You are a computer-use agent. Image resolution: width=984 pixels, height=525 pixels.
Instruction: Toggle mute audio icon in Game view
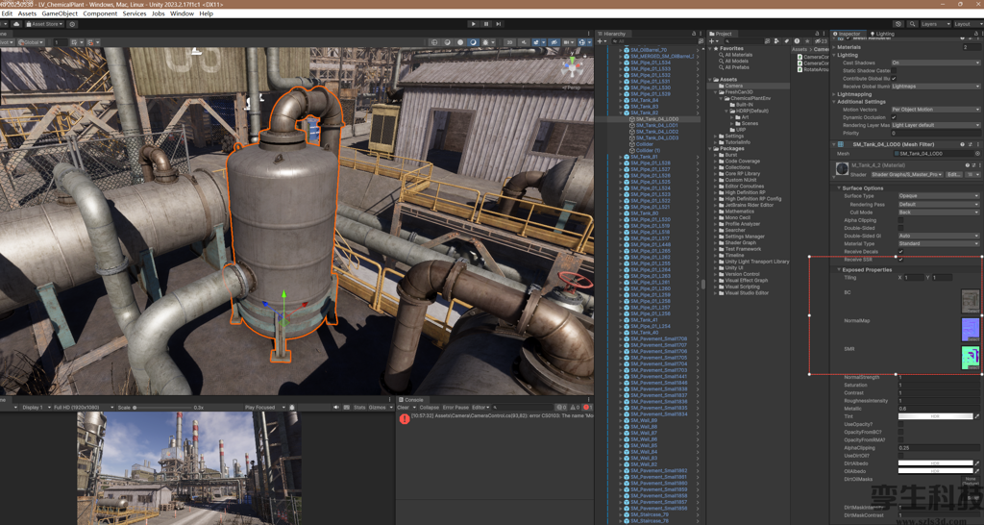(336, 407)
